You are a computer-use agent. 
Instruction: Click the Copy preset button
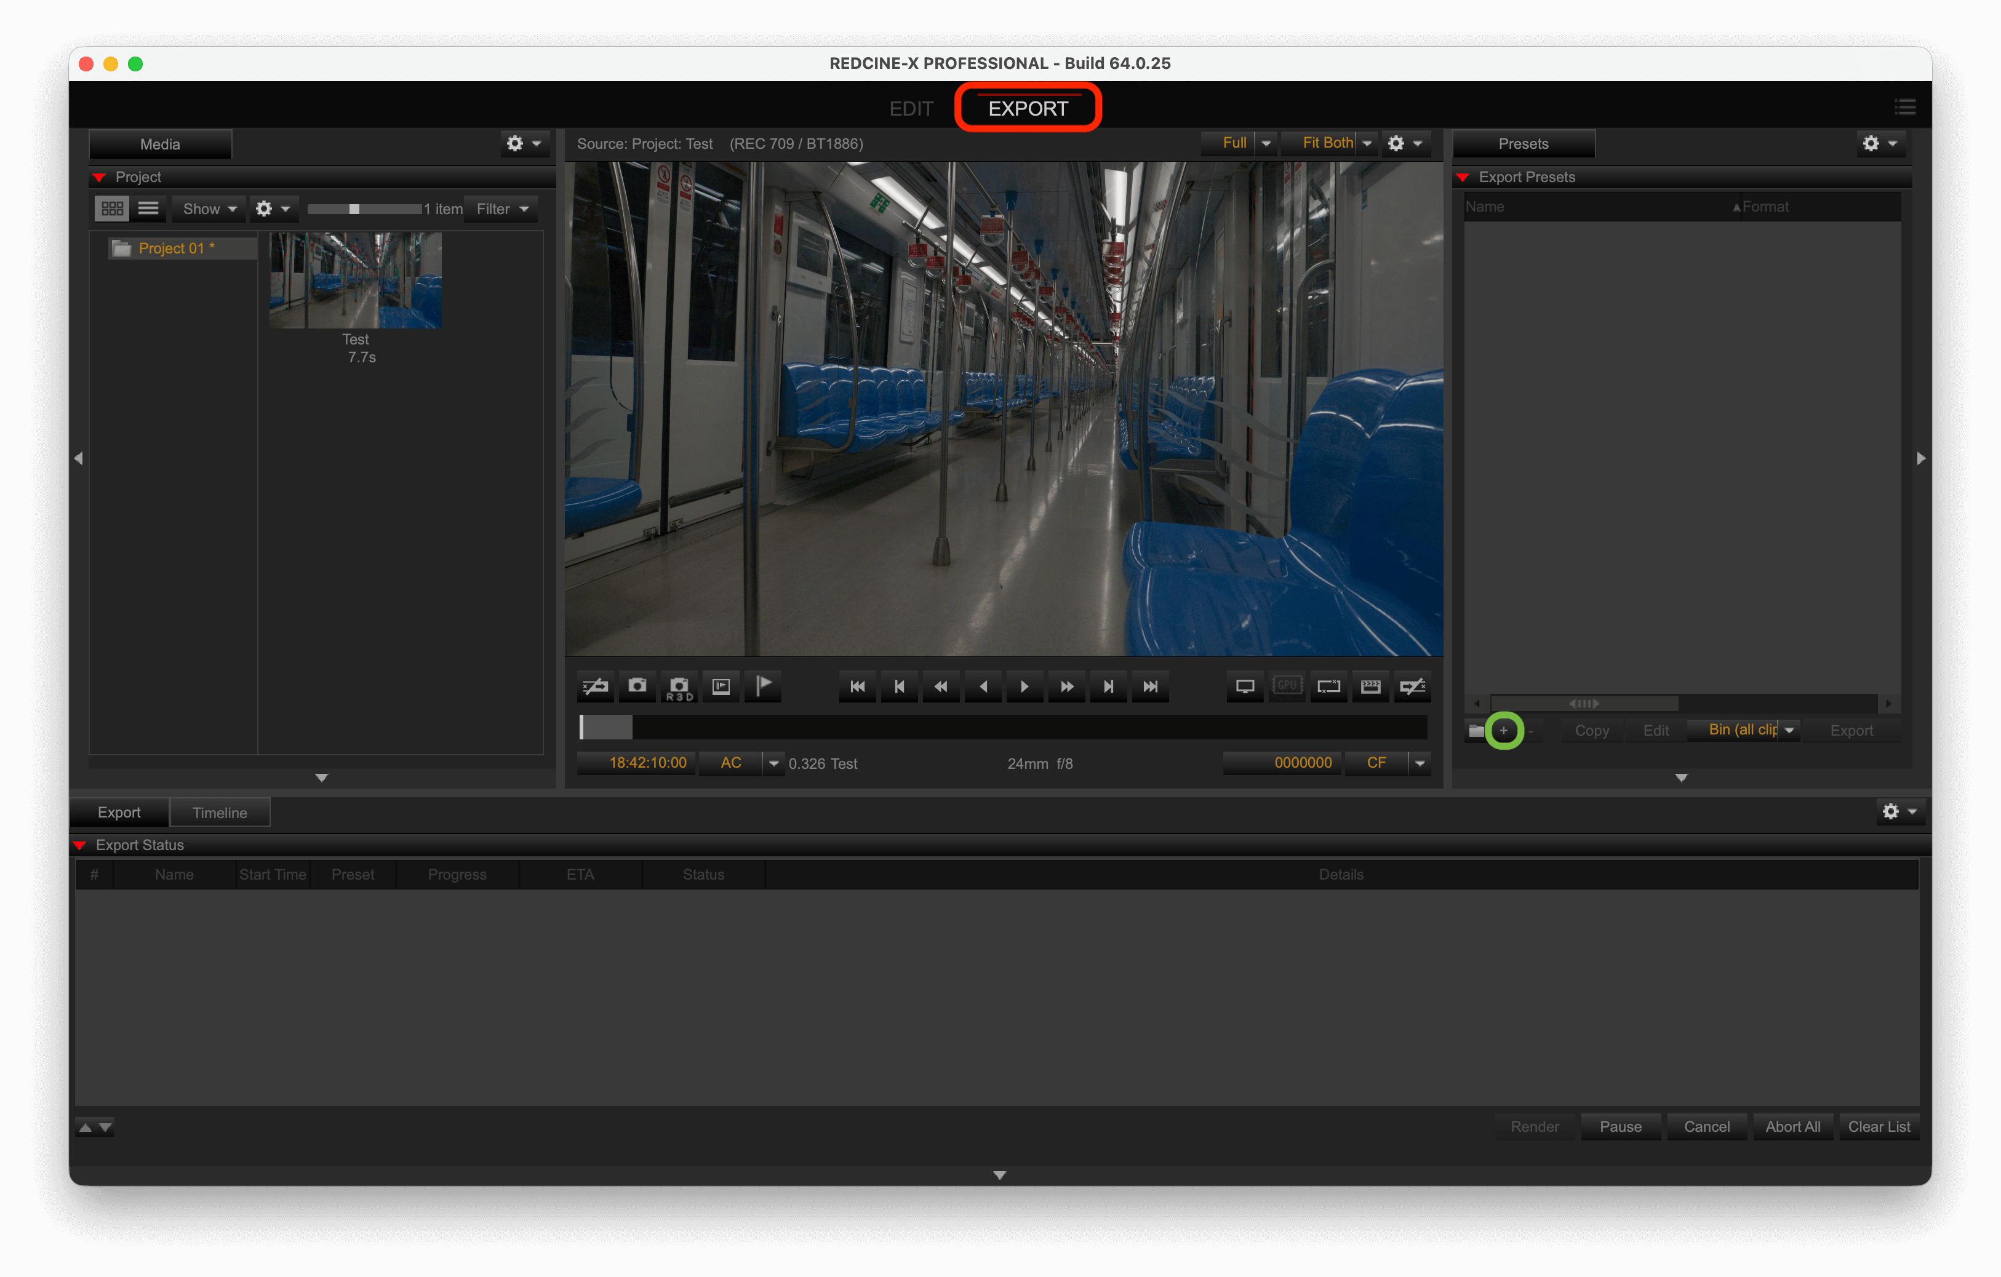1591,730
